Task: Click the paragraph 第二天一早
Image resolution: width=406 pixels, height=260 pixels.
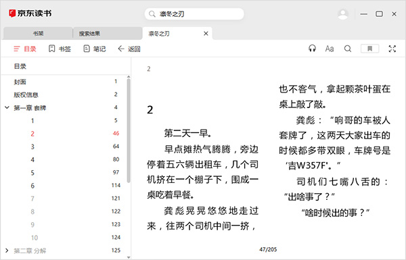Action: pos(188,133)
